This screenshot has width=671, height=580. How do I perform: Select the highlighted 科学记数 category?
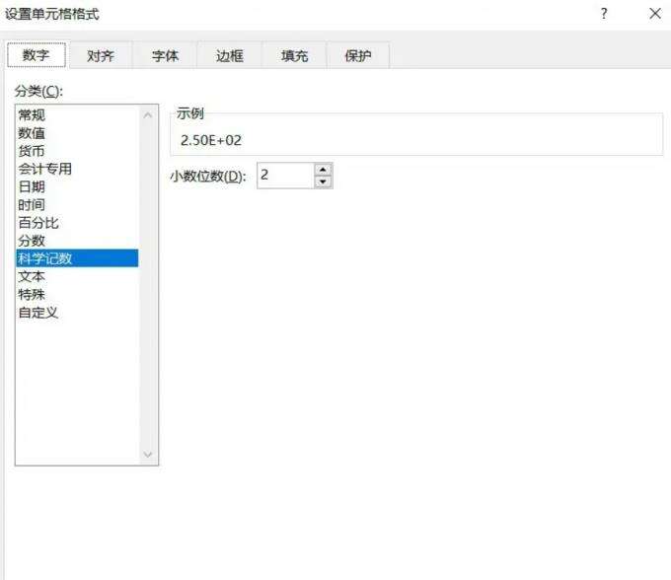pos(77,258)
